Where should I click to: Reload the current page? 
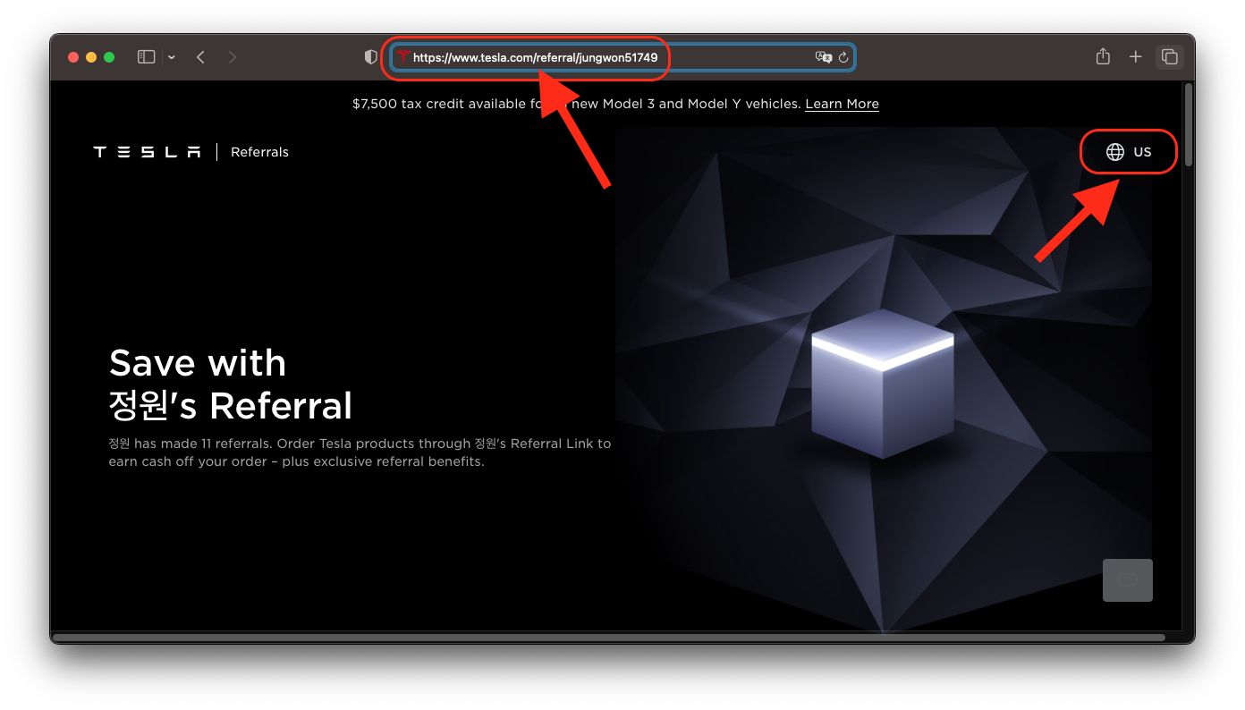[x=843, y=57]
